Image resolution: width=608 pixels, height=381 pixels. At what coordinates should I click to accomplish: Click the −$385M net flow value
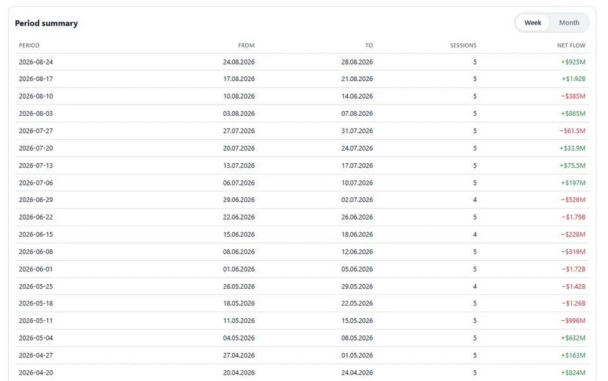(x=573, y=96)
